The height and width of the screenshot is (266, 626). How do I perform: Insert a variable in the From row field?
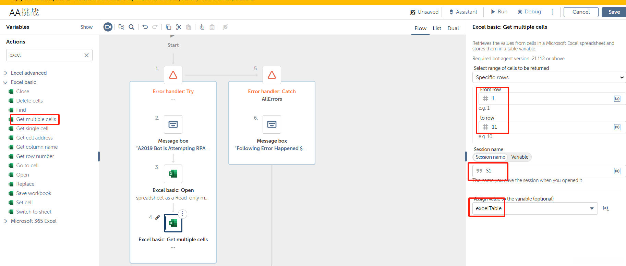point(617,99)
